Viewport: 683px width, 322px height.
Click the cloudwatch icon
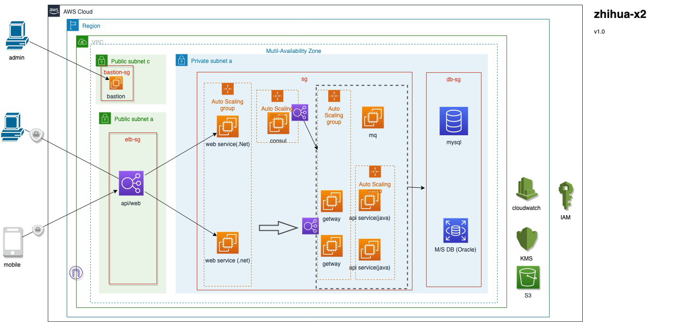(526, 189)
